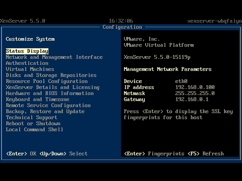
Task: Open Network and Management Interface
Action: pyautogui.click(x=54, y=57)
